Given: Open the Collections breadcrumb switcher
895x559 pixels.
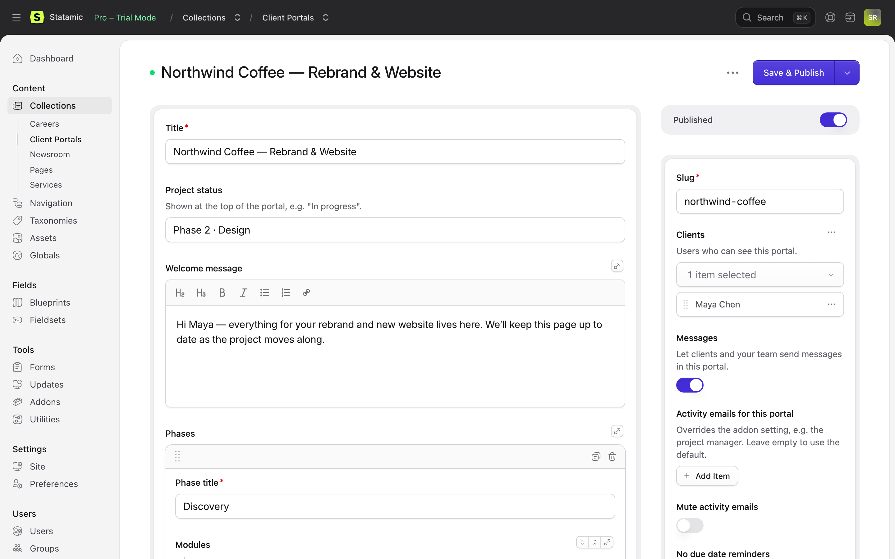Looking at the screenshot, I should pyautogui.click(x=237, y=17).
